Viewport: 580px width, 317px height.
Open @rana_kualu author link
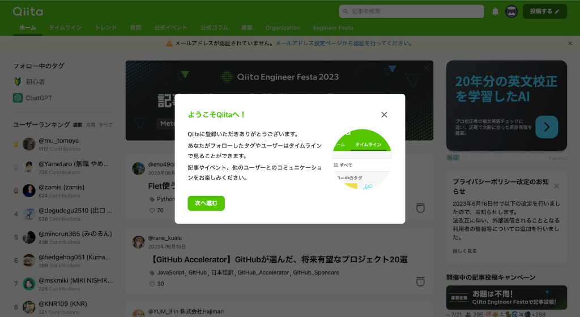(x=165, y=238)
